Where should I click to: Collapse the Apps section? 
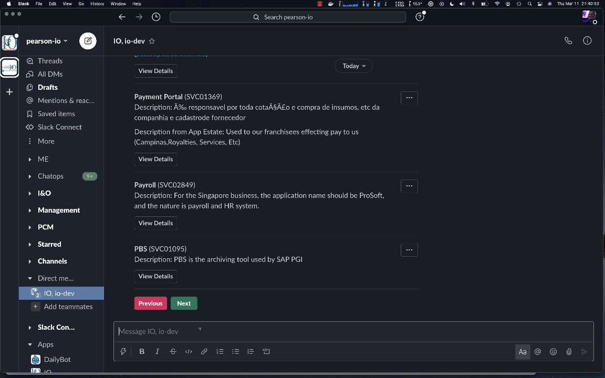(30, 344)
